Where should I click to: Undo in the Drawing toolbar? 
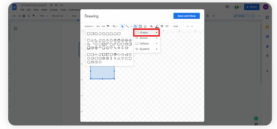[98, 26]
